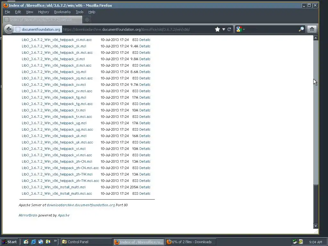Screen dimensions: 328x246
Task: Click the helppack_ug.msi file link
Action: tap(54, 123)
